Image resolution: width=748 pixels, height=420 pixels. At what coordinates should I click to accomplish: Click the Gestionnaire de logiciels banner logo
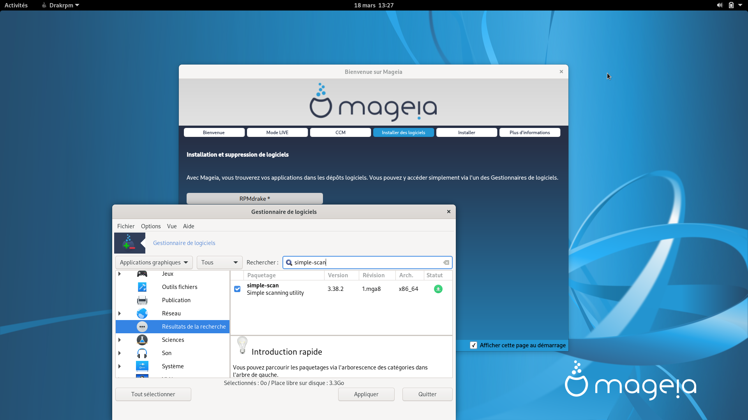(130, 243)
